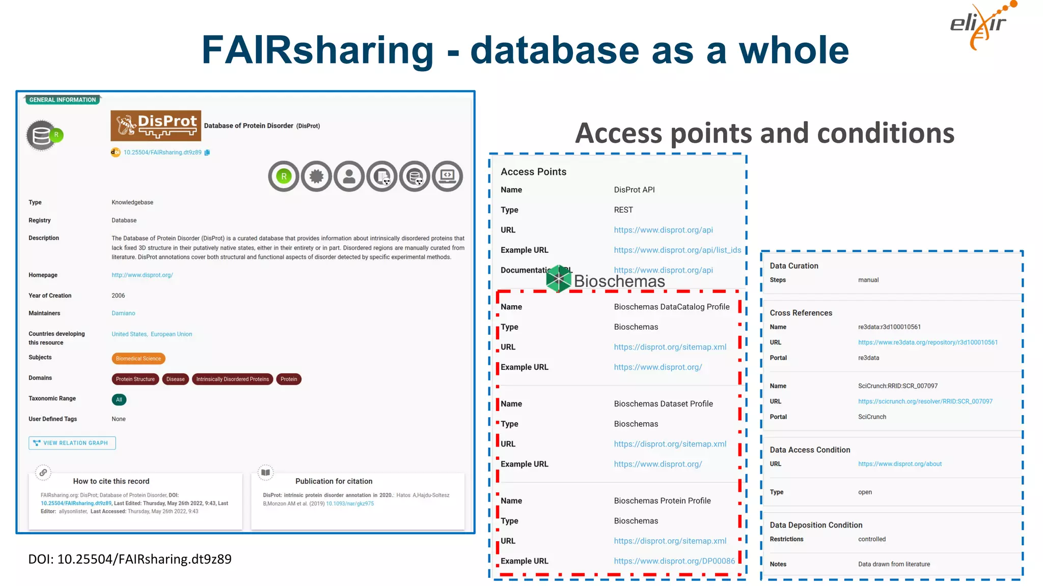Open the DisProt API URL row link
The width and height of the screenshot is (1043, 586).
coord(663,230)
